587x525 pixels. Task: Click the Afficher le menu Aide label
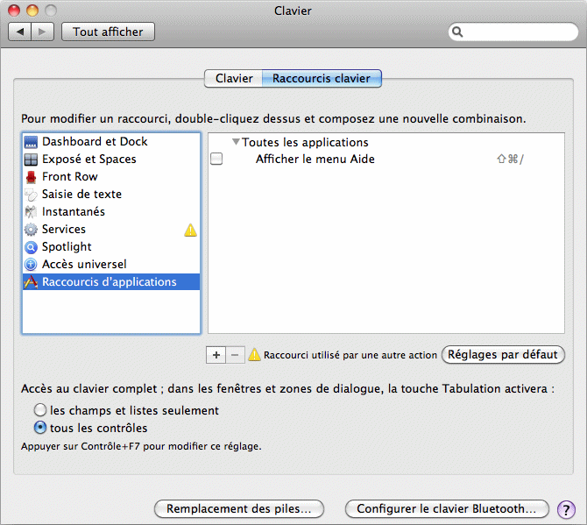315,160
